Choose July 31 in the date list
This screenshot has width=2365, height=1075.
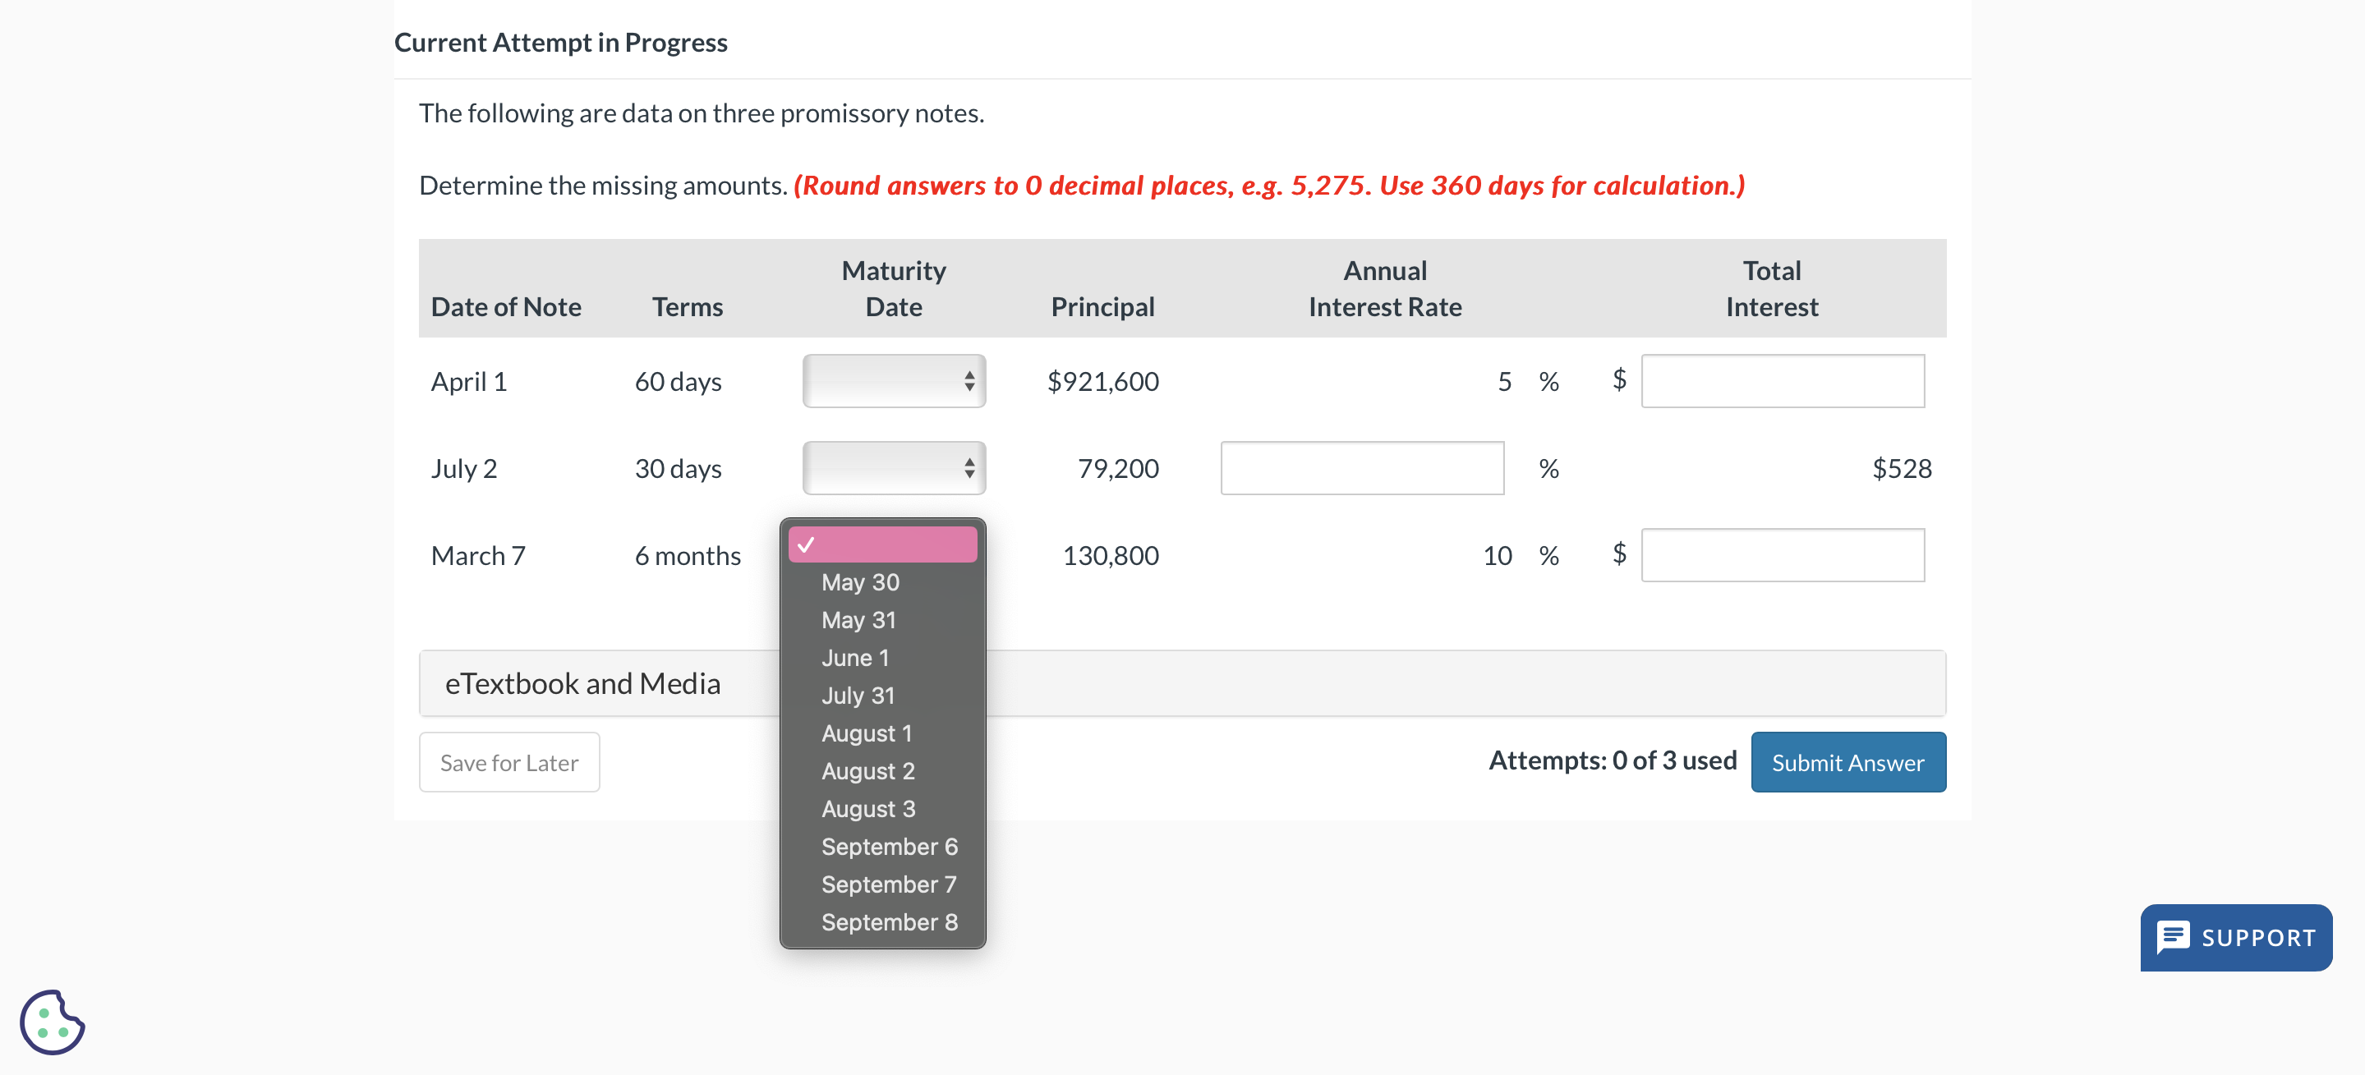pos(858,695)
